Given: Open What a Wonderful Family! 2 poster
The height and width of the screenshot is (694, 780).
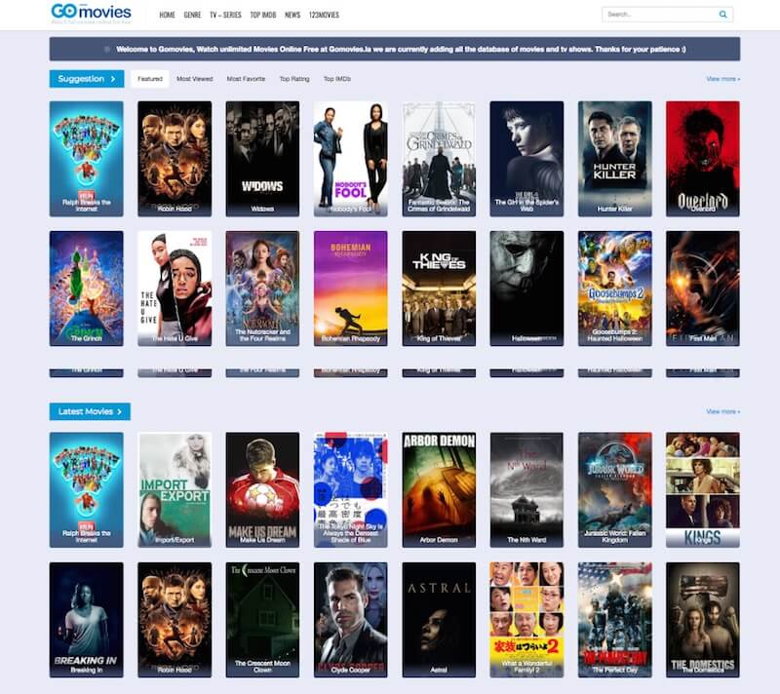Looking at the screenshot, I should 526,620.
